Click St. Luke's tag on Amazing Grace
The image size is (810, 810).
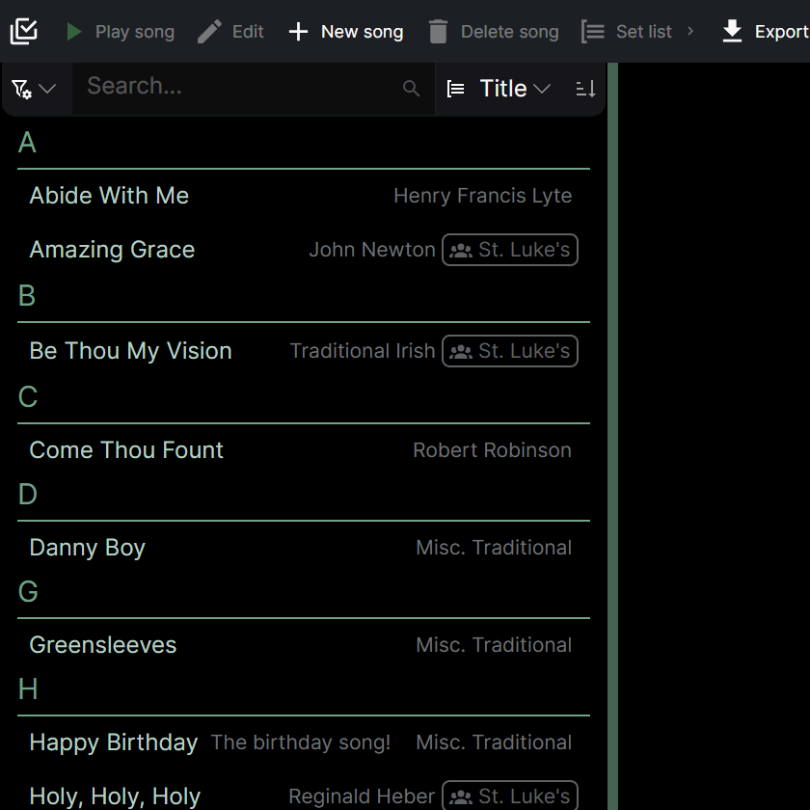pyautogui.click(x=510, y=250)
